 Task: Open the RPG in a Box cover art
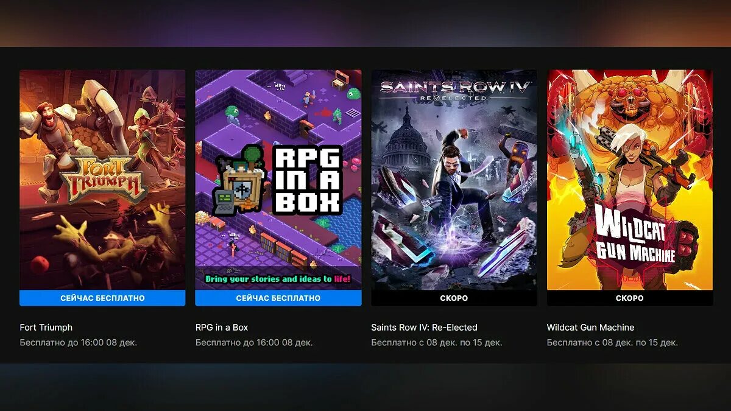click(x=278, y=180)
